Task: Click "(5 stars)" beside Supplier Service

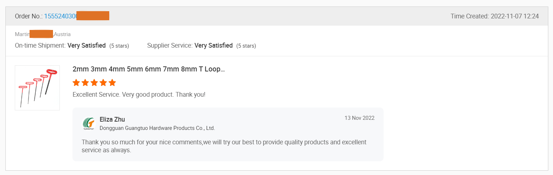Action: coord(246,46)
